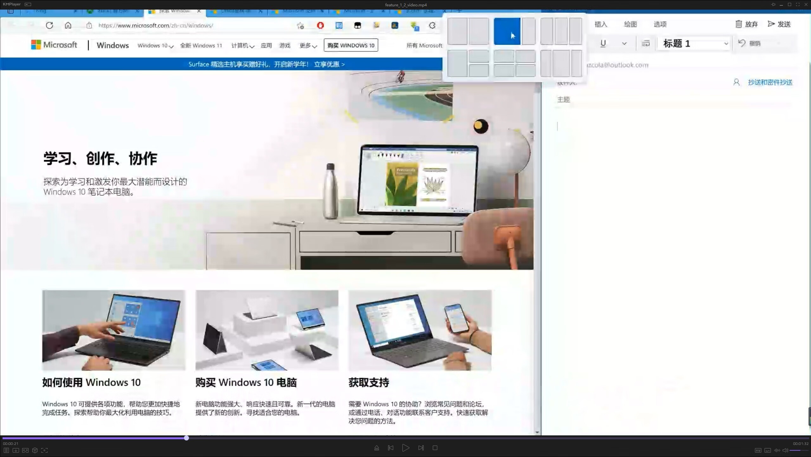The height and width of the screenshot is (457, 811).
Task: Open the 如何使用 Windows 10 card image
Action: [114, 330]
